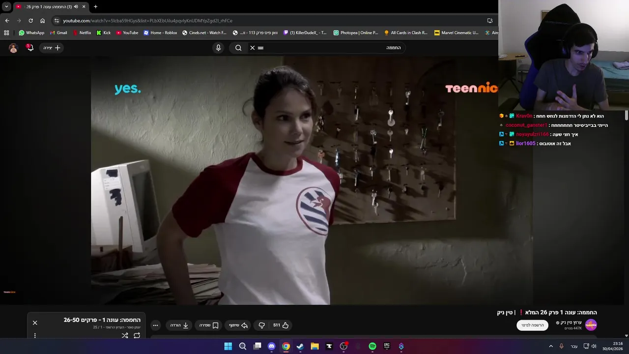Open Steam from the taskbar

[300, 346]
